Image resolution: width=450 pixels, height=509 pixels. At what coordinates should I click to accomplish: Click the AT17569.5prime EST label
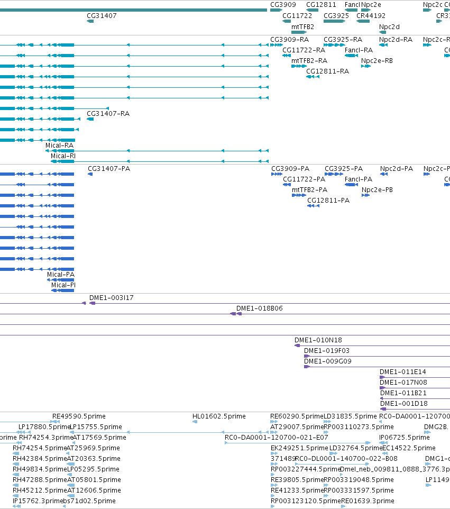tap(99, 437)
